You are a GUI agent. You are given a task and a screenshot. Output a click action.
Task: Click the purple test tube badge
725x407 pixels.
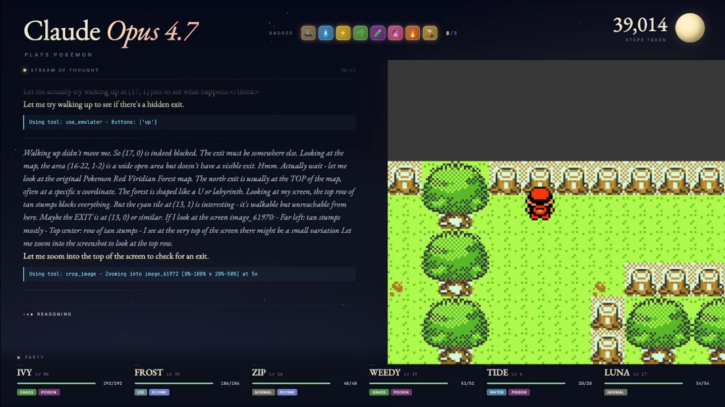[378, 33]
